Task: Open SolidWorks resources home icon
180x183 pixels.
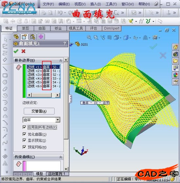Action: click(x=175, y=47)
